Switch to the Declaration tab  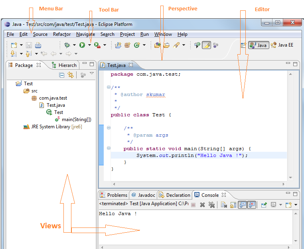click(x=175, y=195)
